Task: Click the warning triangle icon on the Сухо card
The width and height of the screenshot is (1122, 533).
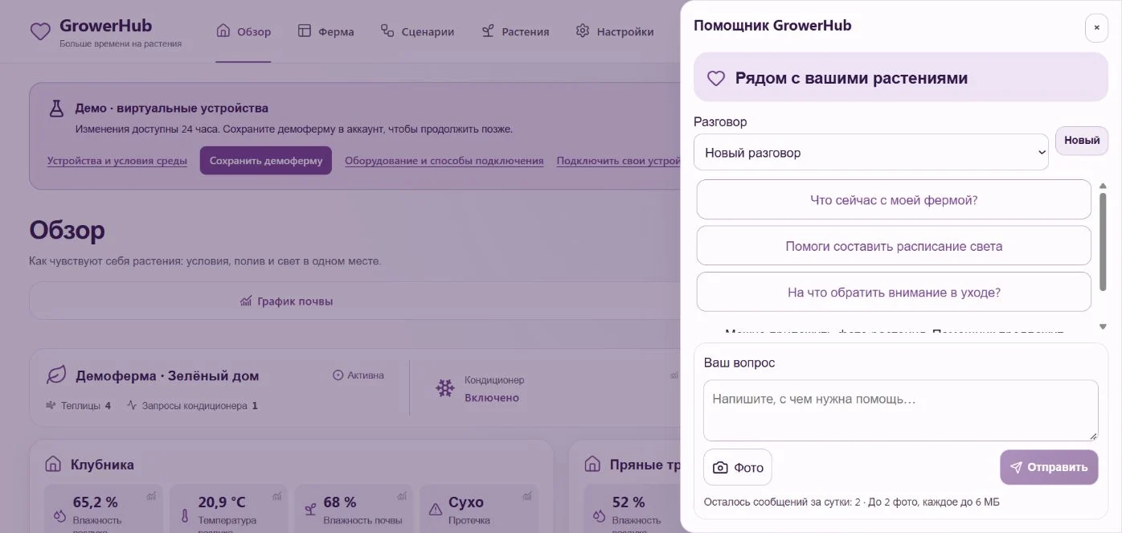Action: pos(436,510)
